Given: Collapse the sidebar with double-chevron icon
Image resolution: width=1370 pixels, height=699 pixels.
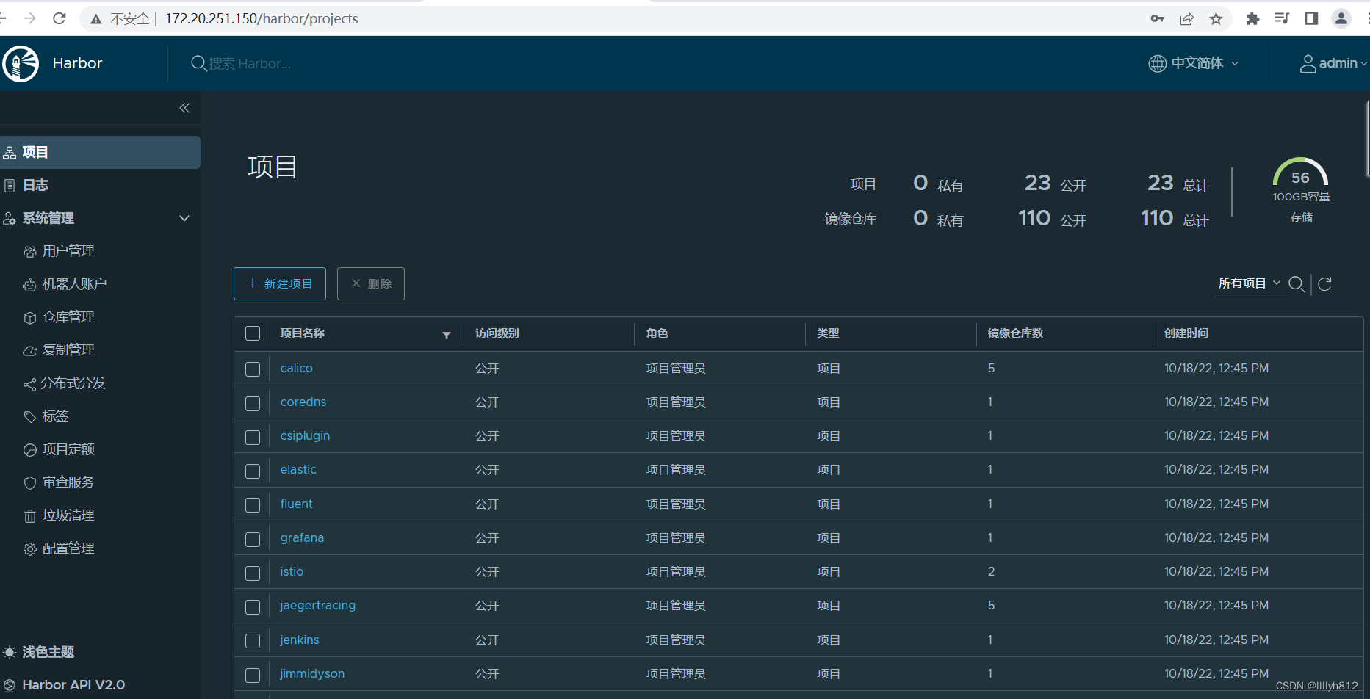Looking at the screenshot, I should pyautogui.click(x=184, y=108).
